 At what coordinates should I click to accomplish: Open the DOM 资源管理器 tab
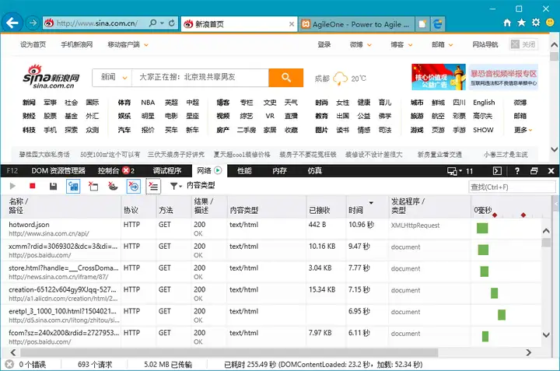click(x=58, y=170)
